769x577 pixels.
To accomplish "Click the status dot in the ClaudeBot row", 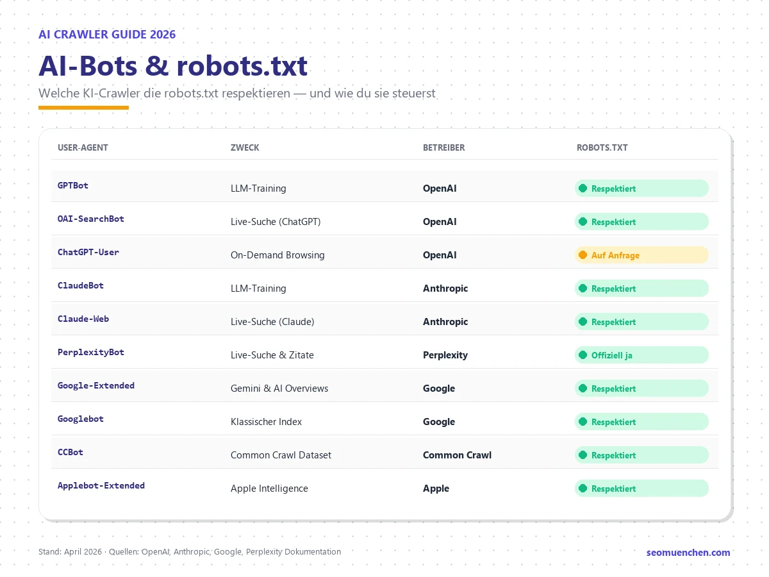I will [583, 288].
